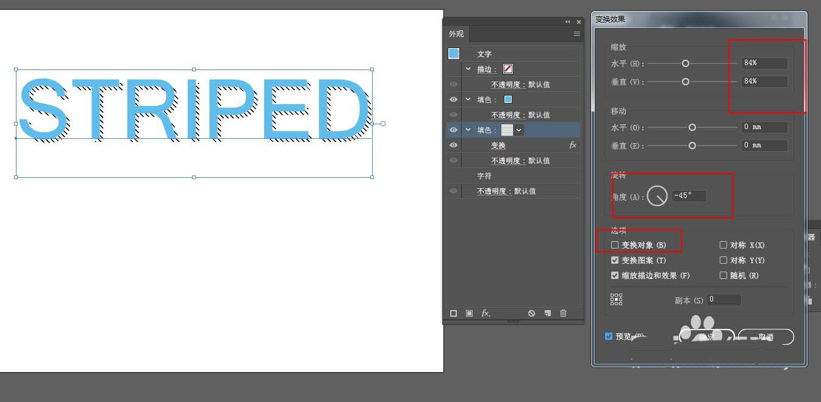The image size is (821, 402).
Task: Click the 取消 cancel button
Action: click(x=766, y=336)
